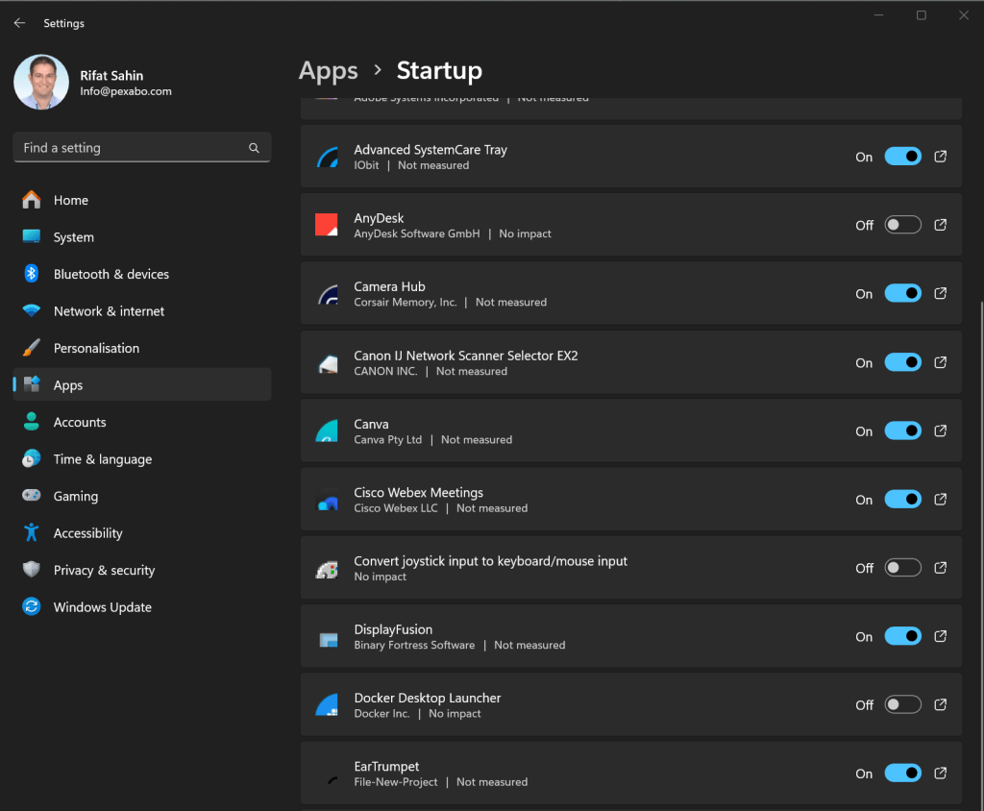Open file location link for Cisco Webex Meetings
This screenshot has height=811, width=984.
[x=940, y=499]
